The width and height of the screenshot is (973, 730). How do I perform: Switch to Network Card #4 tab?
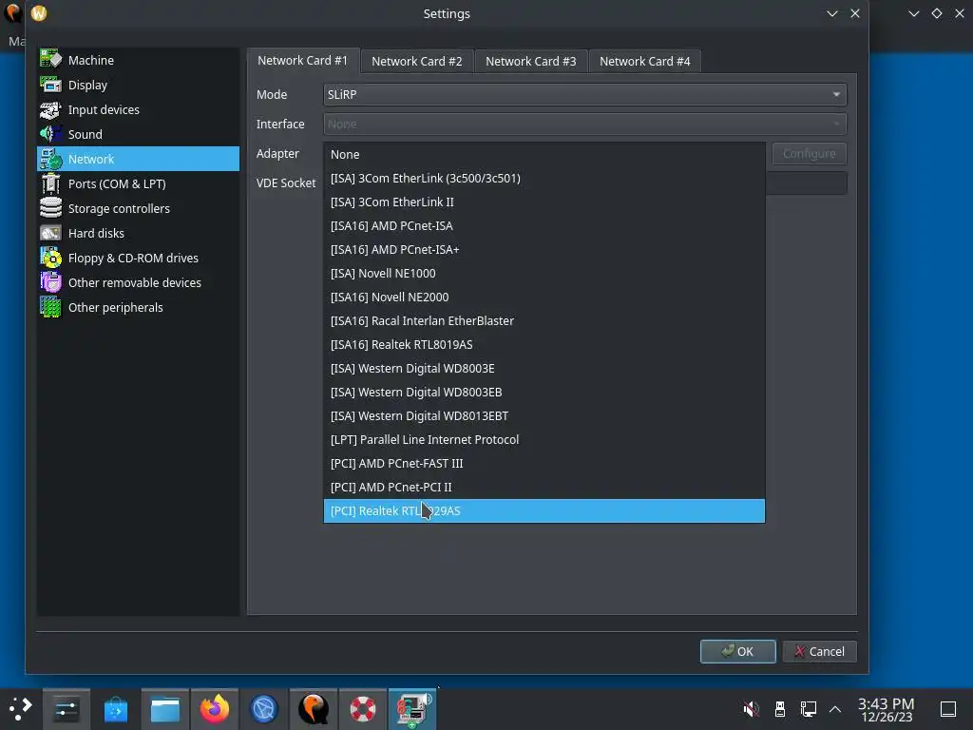tap(645, 62)
